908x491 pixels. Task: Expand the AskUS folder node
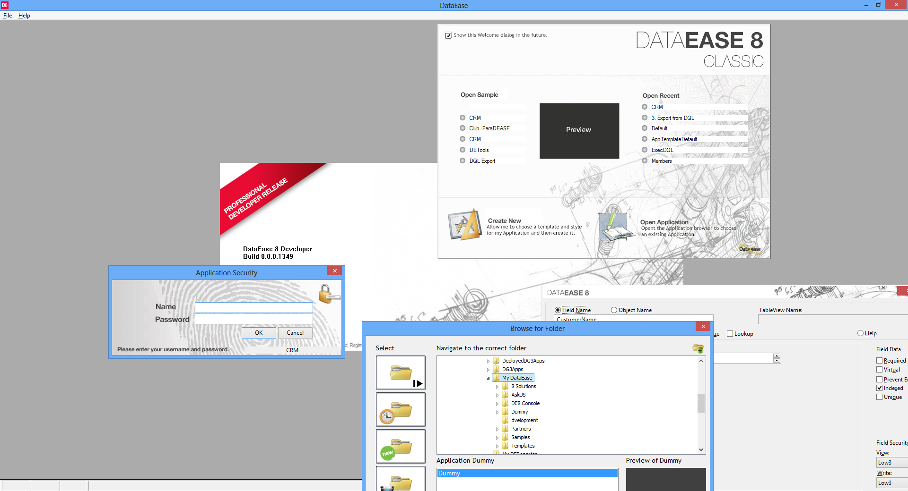[497, 395]
